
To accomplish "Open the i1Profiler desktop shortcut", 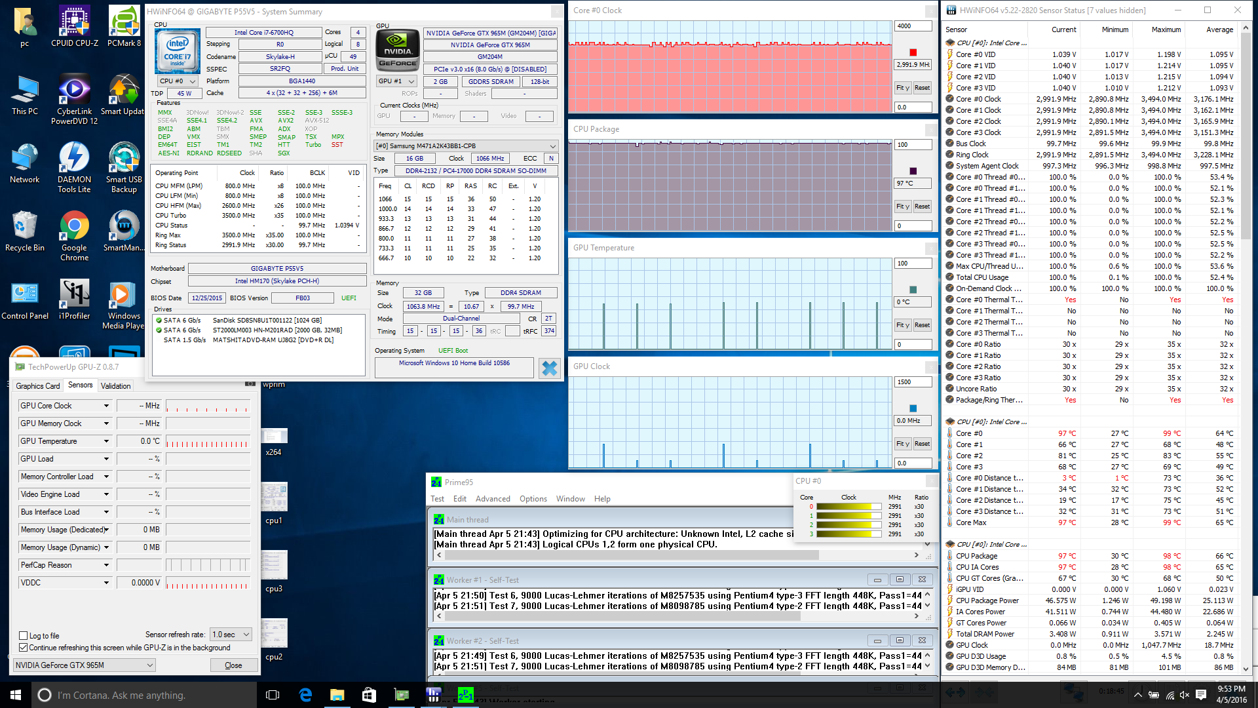I will click(x=75, y=300).
